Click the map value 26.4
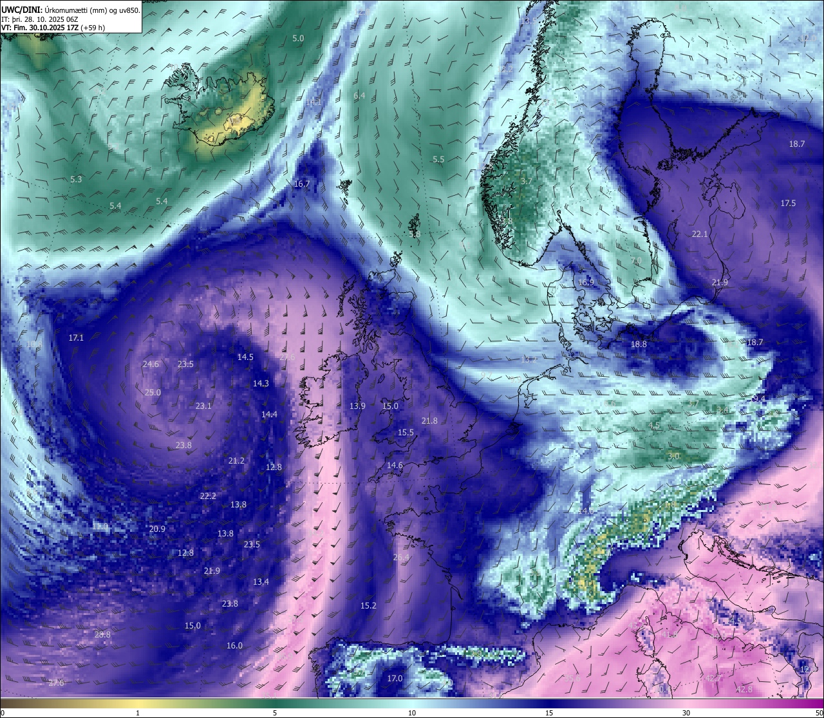The height and width of the screenshot is (718, 824). click(x=401, y=558)
